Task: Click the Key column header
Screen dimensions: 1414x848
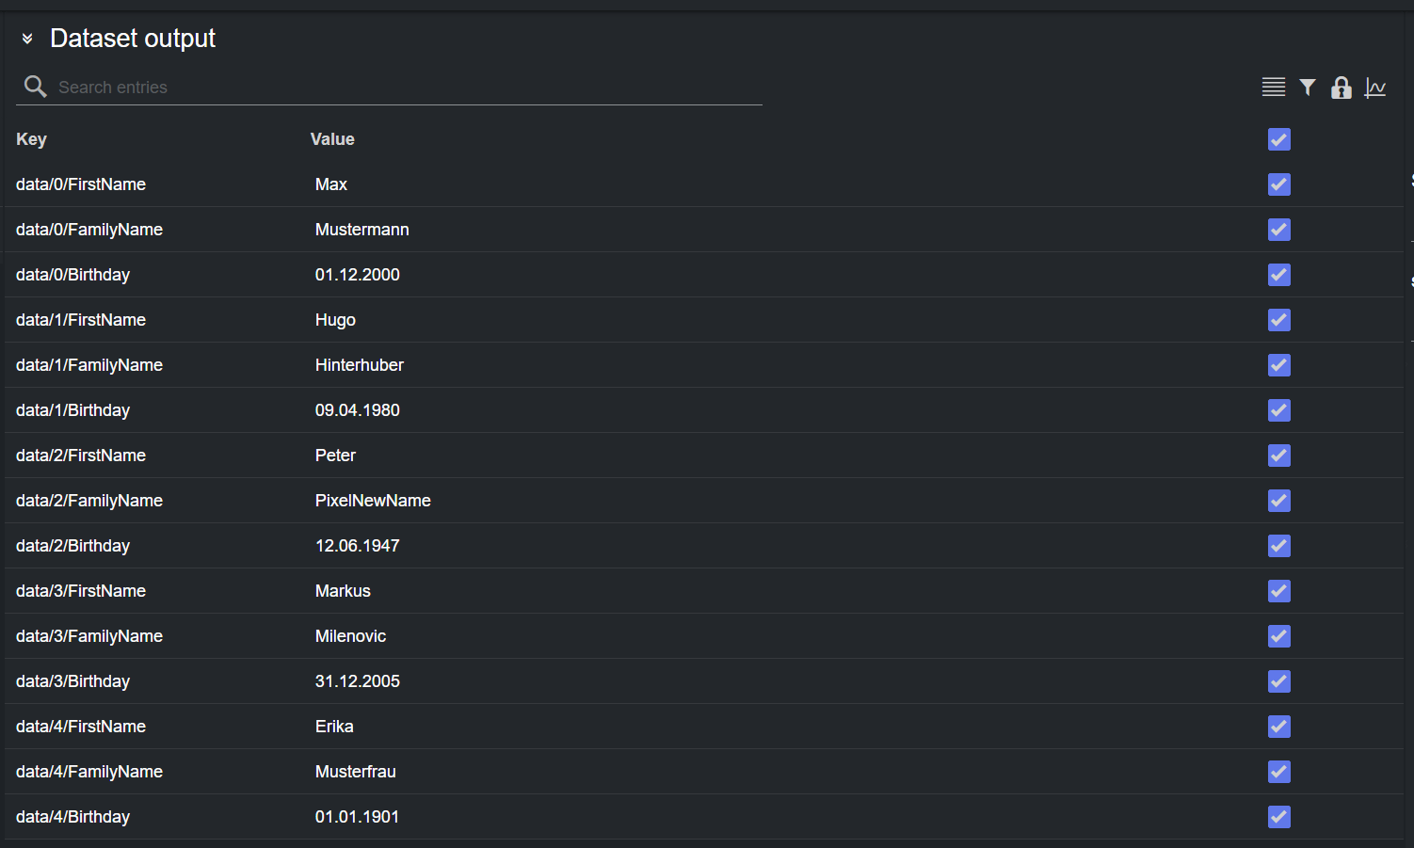Action: [31, 139]
